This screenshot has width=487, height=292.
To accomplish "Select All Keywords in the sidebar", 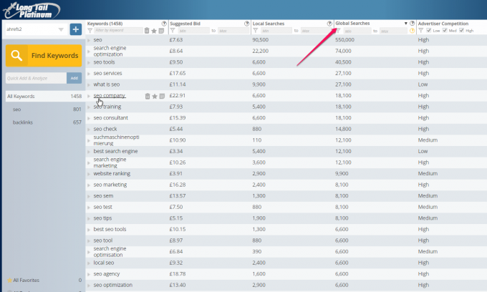I will (x=44, y=96).
